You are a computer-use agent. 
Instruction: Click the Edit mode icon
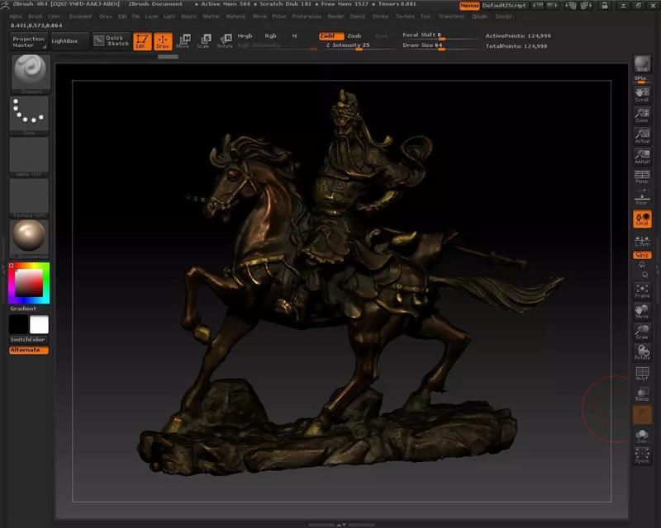[141, 41]
